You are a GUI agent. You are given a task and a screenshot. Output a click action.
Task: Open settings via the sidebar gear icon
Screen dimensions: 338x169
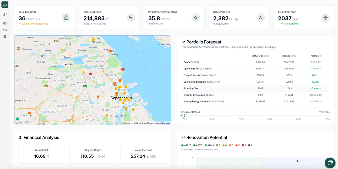(x=5, y=36)
